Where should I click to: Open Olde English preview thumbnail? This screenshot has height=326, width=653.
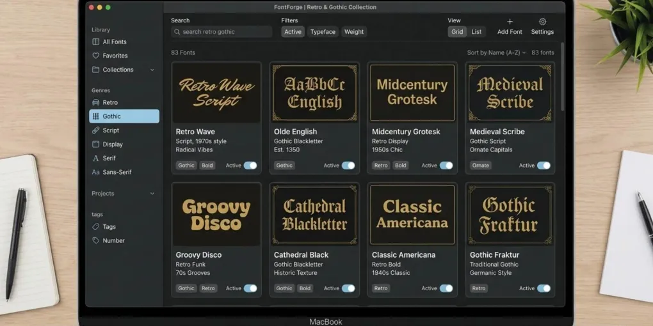point(314,93)
